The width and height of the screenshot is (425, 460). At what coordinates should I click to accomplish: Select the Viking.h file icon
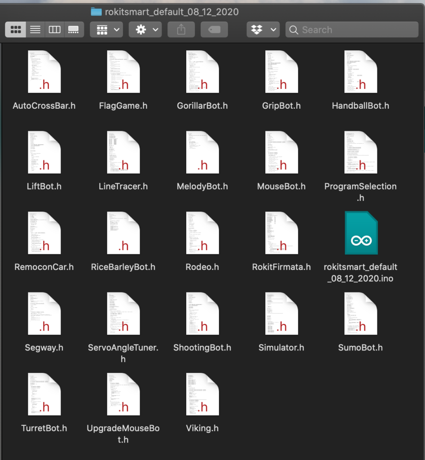click(202, 394)
